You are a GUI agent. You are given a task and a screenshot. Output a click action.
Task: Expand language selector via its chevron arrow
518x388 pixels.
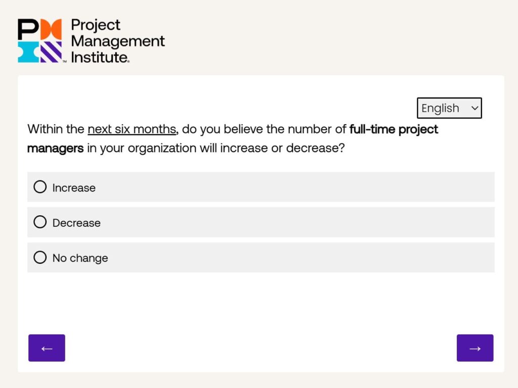pos(474,108)
